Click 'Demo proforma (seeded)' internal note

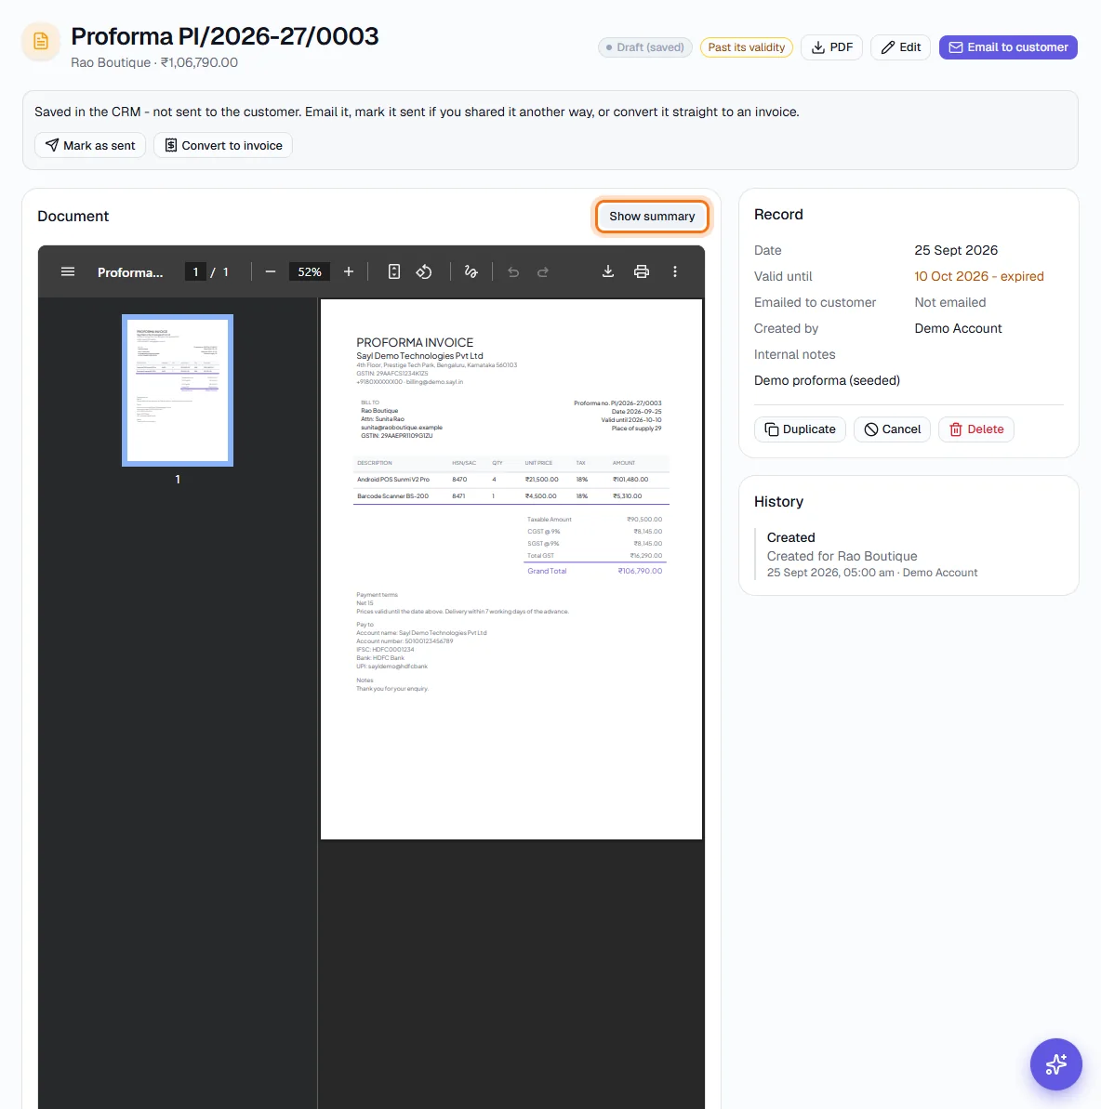tap(827, 380)
